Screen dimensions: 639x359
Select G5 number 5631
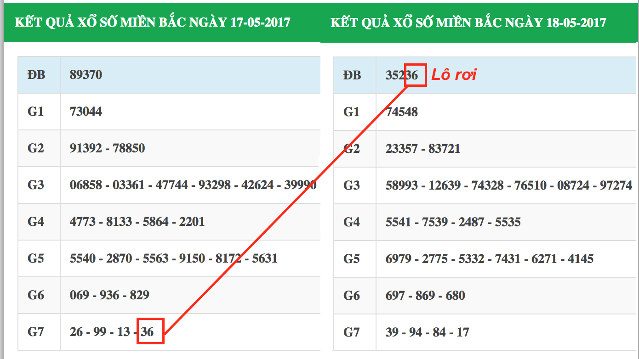[265, 258]
